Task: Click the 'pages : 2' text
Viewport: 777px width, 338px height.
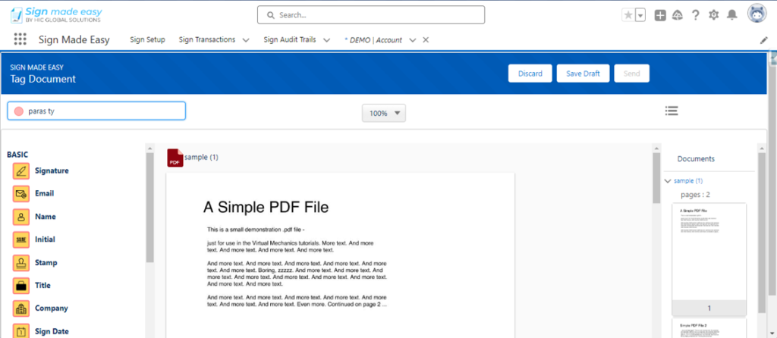Action: (x=695, y=194)
